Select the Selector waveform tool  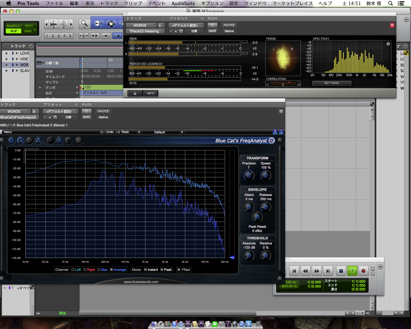[111, 23]
